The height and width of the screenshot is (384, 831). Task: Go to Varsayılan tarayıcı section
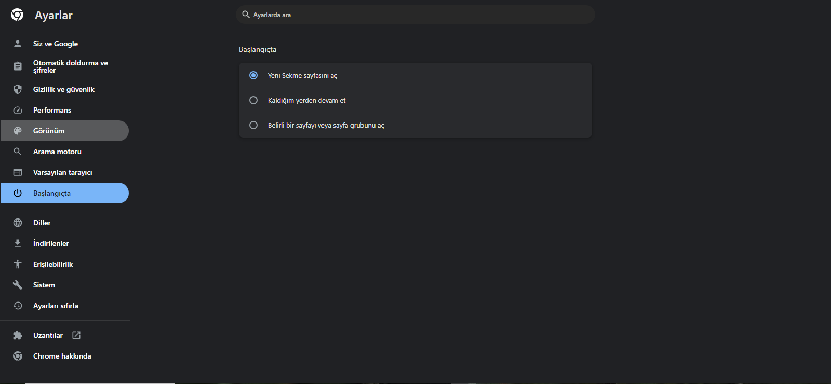pyautogui.click(x=62, y=172)
